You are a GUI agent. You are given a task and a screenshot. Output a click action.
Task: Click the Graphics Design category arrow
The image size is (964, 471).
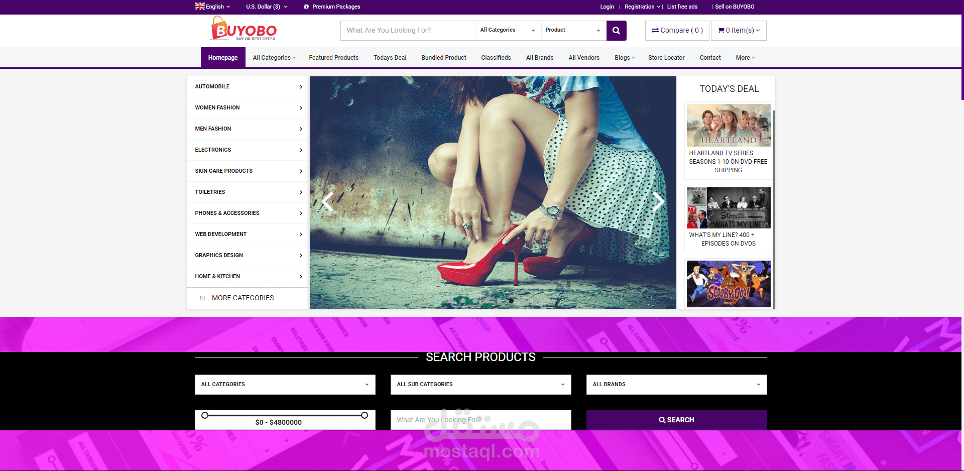click(301, 256)
